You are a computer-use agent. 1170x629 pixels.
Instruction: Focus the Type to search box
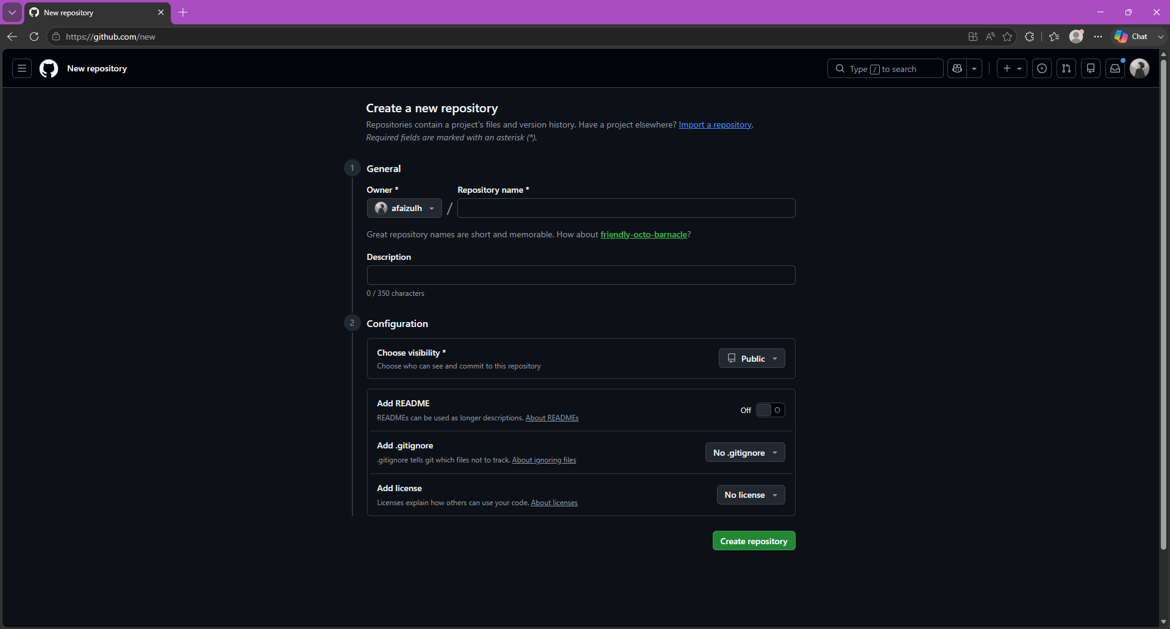(x=885, y=68)
